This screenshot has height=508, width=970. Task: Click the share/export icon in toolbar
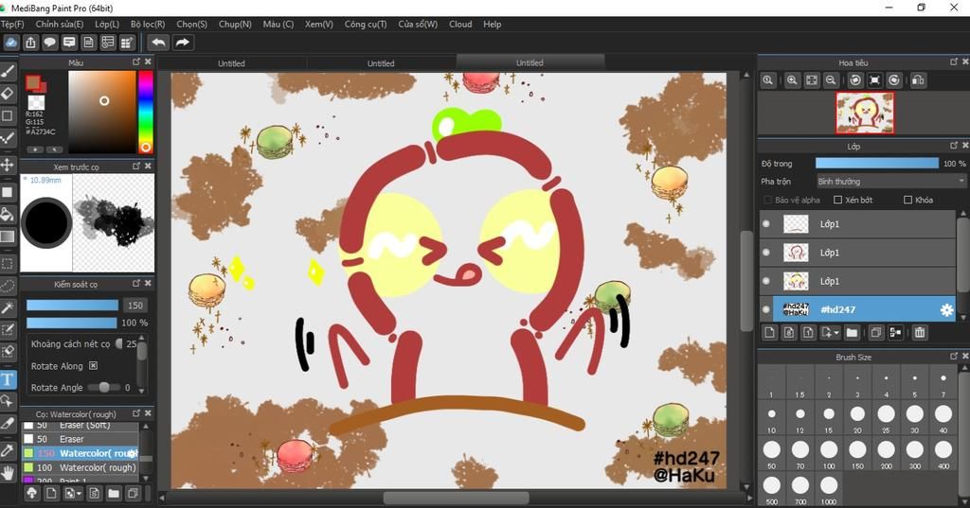pyautogui.click(x=30, y=42)
